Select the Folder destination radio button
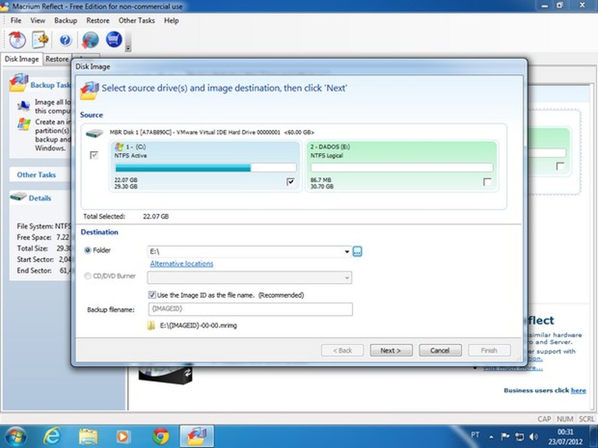Image resolution: width=598 pixels, height=448 pixels. (89, 251)
